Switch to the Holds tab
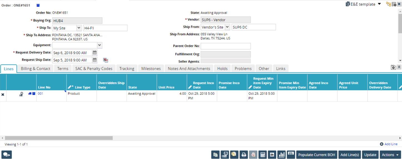Screen dimensions: 402x159 point(222,69)
